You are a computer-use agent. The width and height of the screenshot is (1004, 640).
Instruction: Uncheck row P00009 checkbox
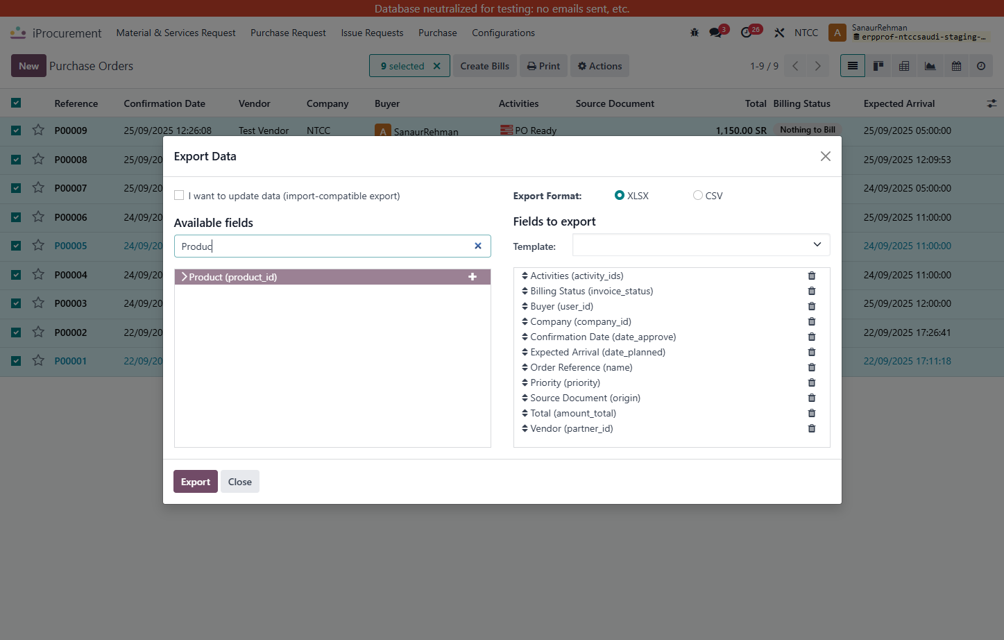(x=16, y=130)
